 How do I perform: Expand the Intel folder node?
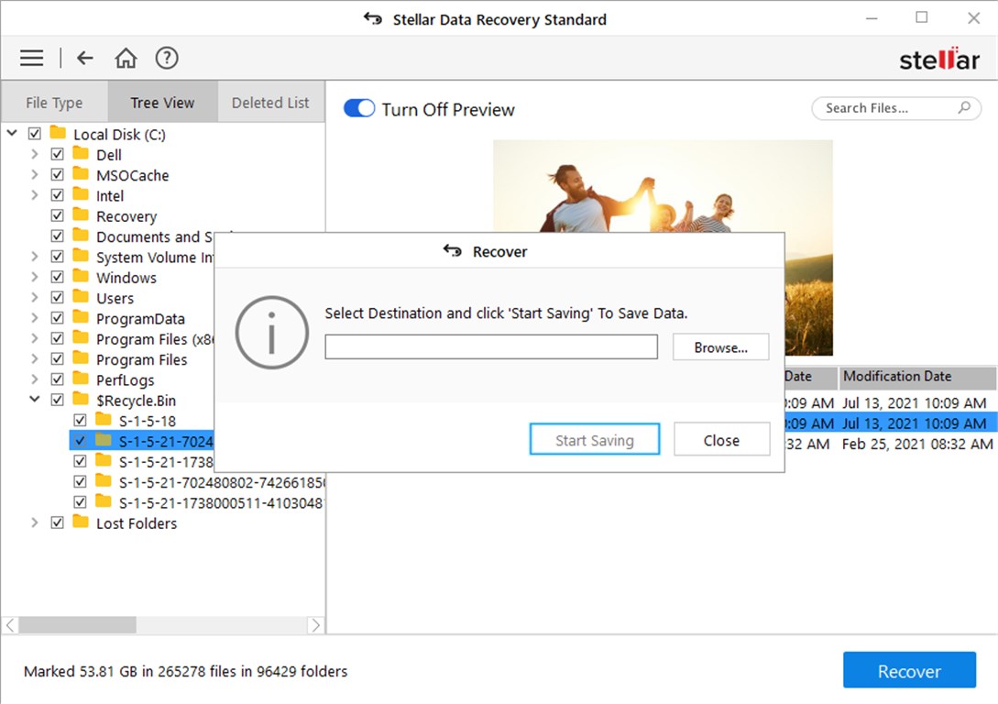pos(35,194)
